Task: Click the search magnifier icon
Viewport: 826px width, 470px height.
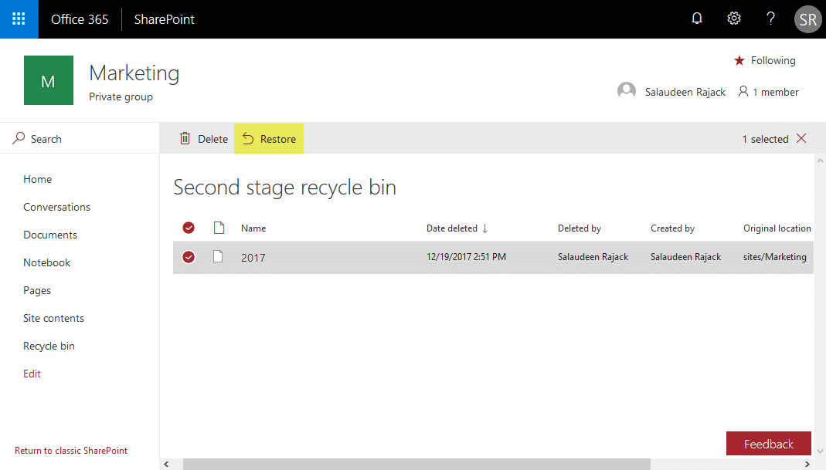Action: tap(18, 137)
